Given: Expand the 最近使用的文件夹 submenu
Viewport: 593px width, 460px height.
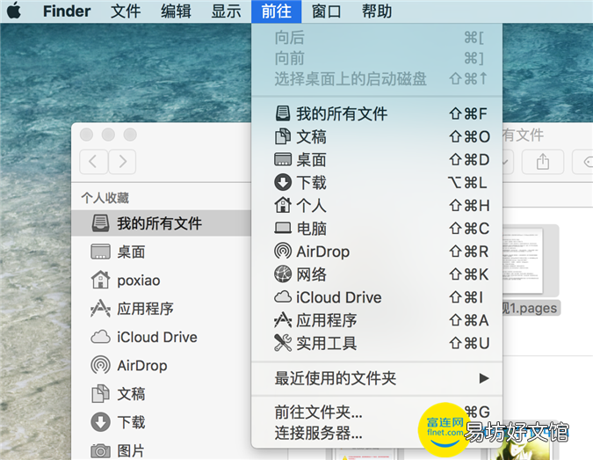Looking at the screenshot, I should tap(377, 378).
